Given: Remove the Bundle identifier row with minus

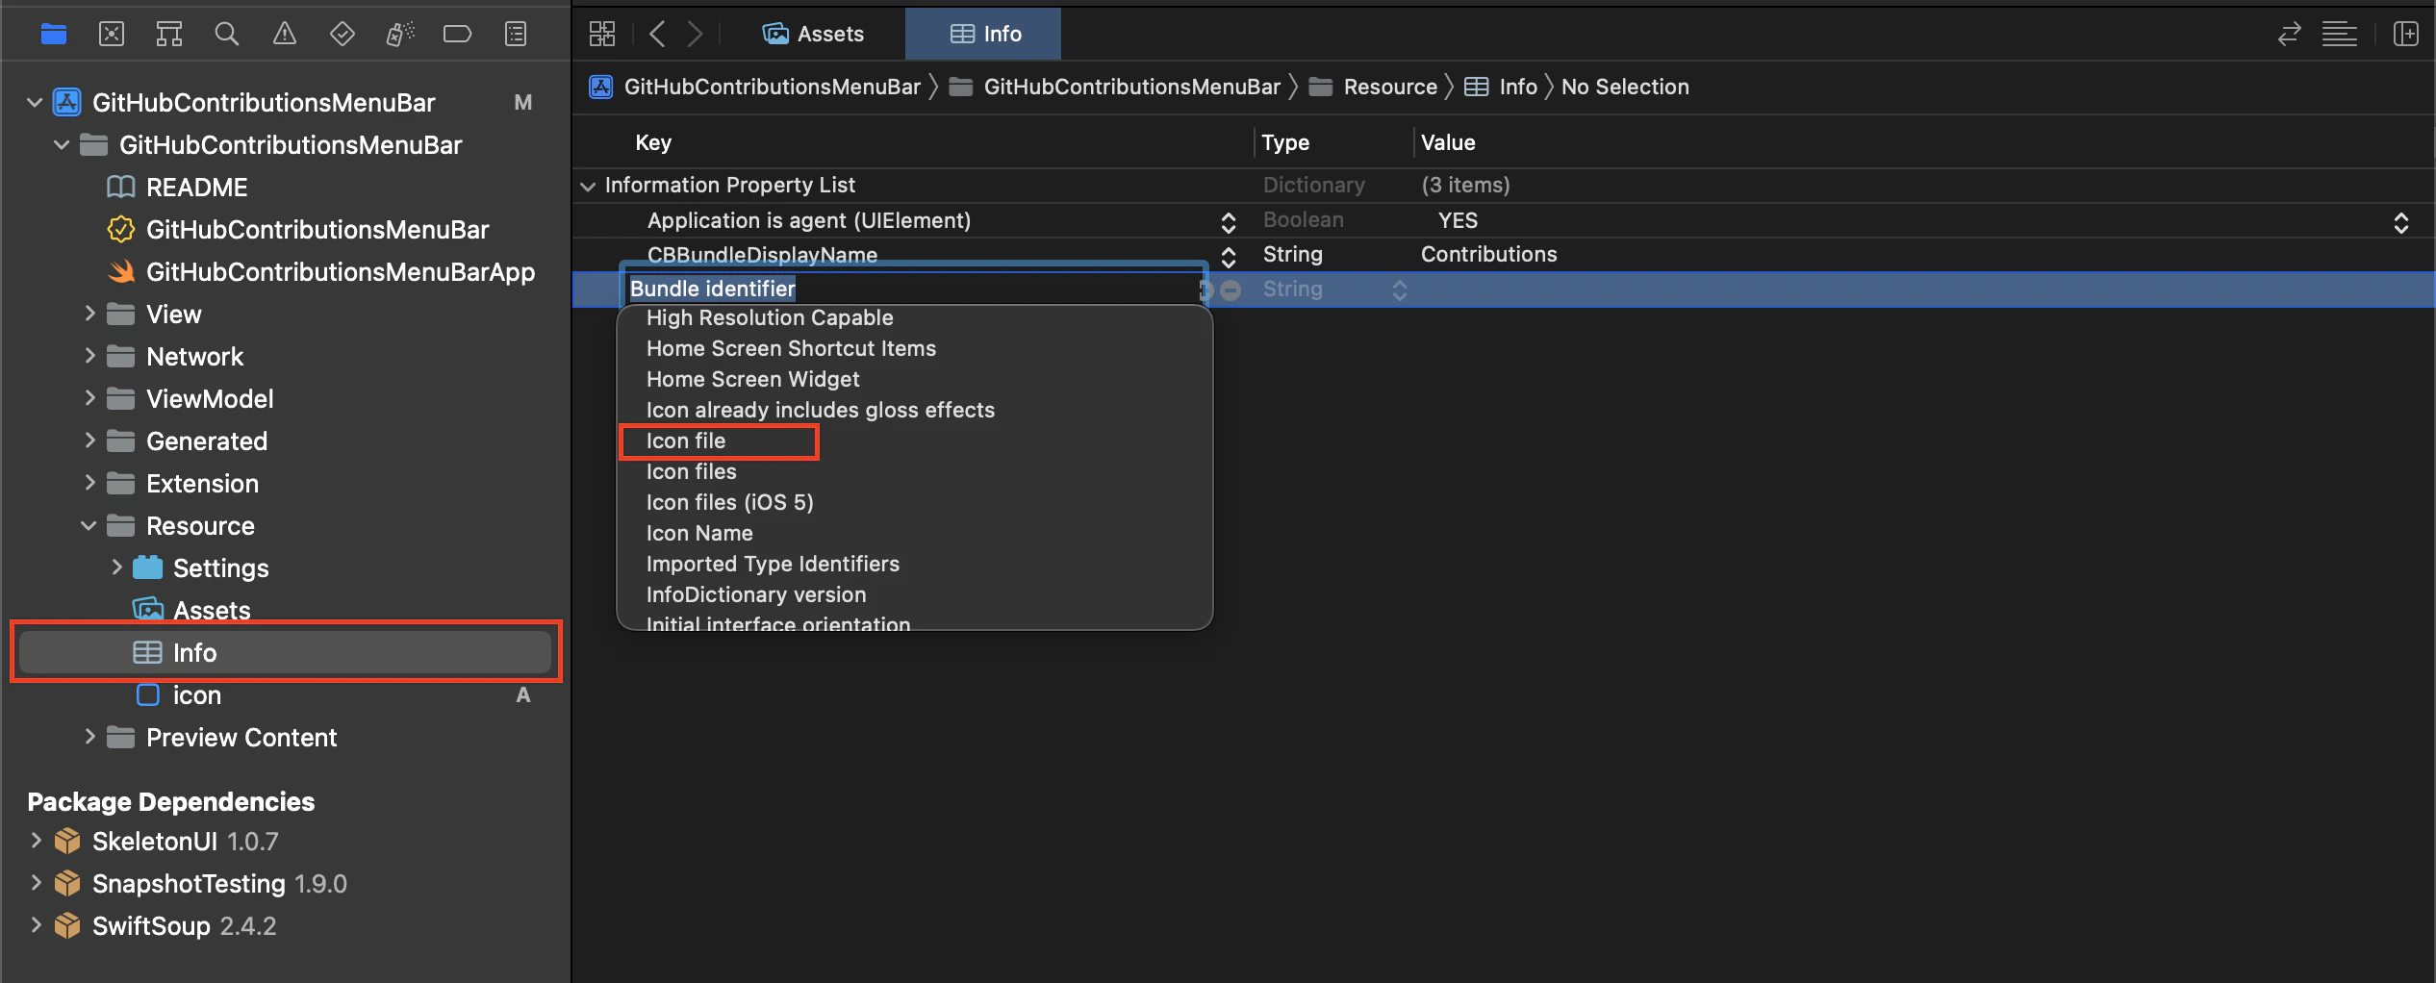Looking at the screenshot, I should click(1231, 290).
